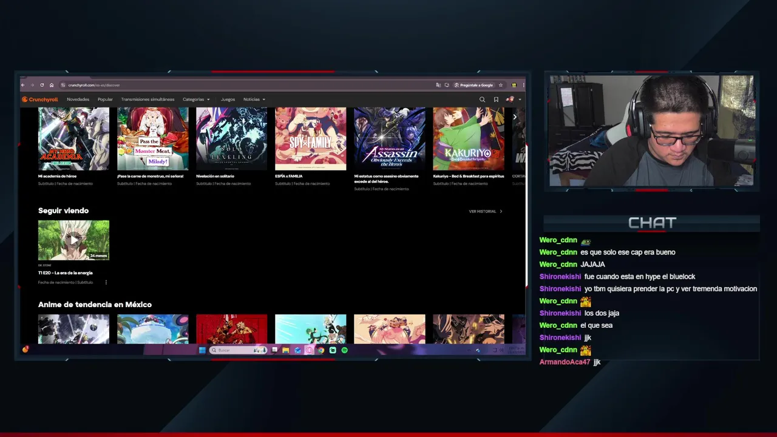Click the browser forward arrow
The height and width of the screenshot is (437, 777).
click(x=33, y=85)
